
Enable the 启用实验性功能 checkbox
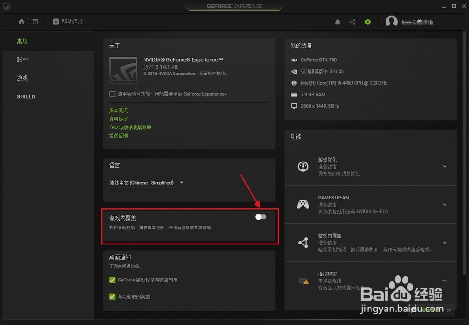(113, 94)
